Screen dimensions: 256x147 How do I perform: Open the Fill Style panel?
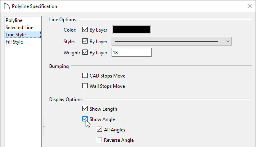click(14, 42)
